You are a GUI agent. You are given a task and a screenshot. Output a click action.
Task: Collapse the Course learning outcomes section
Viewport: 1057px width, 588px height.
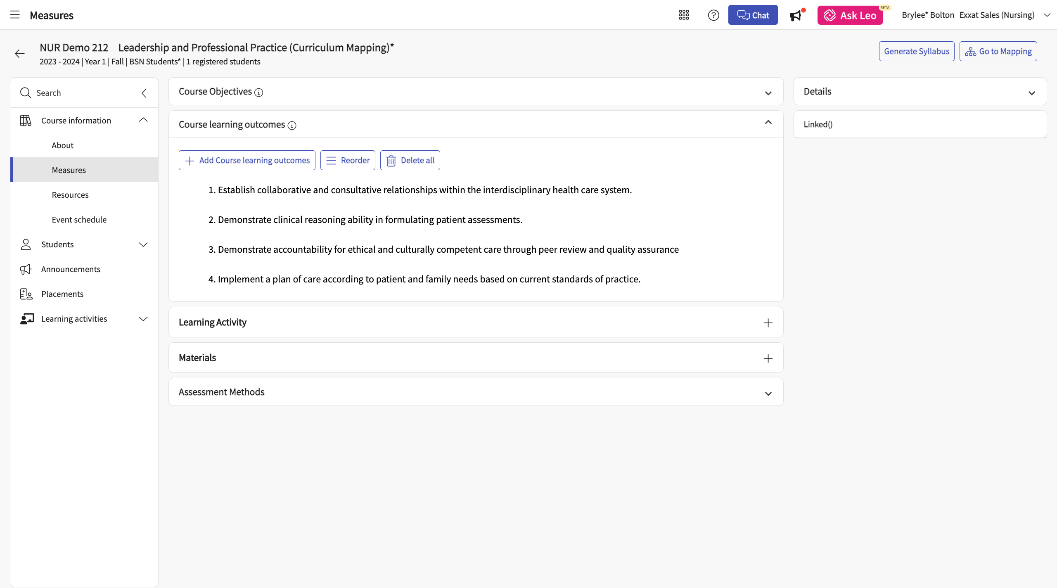coord(768,122)
